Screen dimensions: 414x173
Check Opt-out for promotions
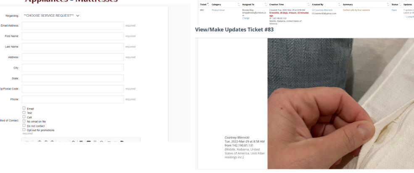(24, 130)
